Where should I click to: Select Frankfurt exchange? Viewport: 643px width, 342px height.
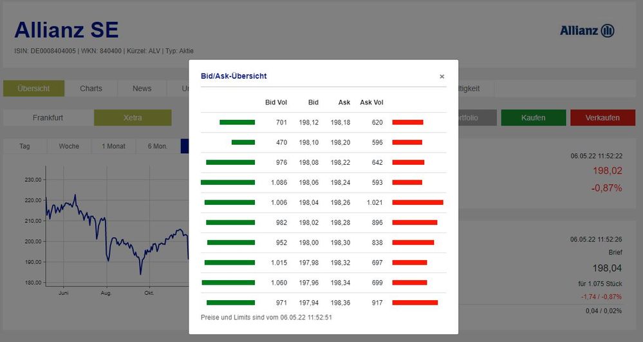coord(48,117)
